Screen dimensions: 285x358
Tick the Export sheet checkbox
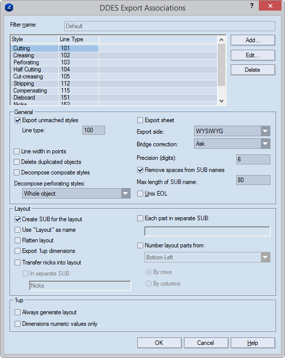pyautogui.click(x=140, y=120)
